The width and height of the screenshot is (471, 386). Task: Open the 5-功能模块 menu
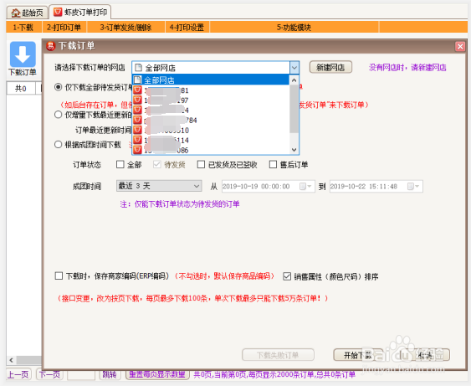pos(294,27)
